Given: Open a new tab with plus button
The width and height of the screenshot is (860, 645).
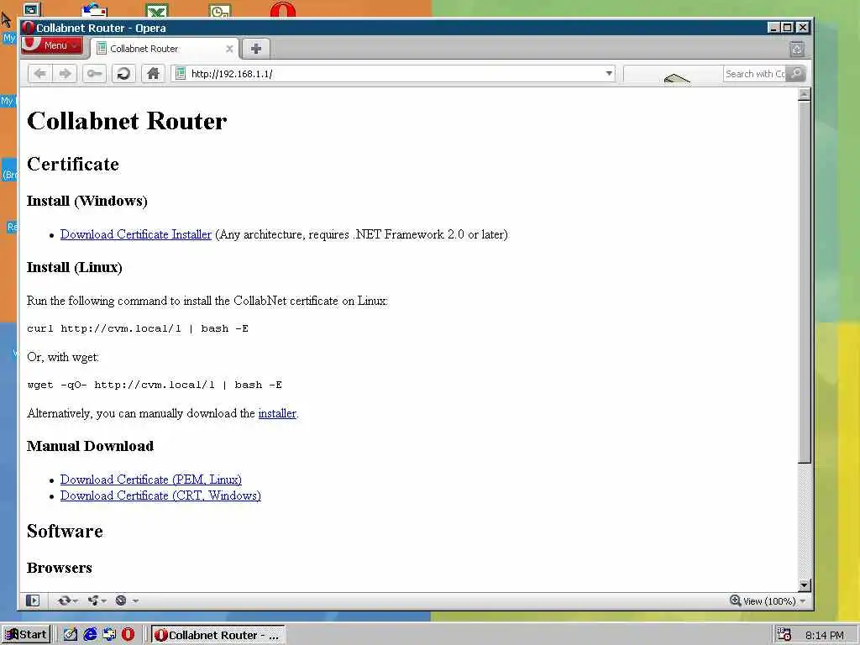Looking at the screenshot, I should (255, 49).
